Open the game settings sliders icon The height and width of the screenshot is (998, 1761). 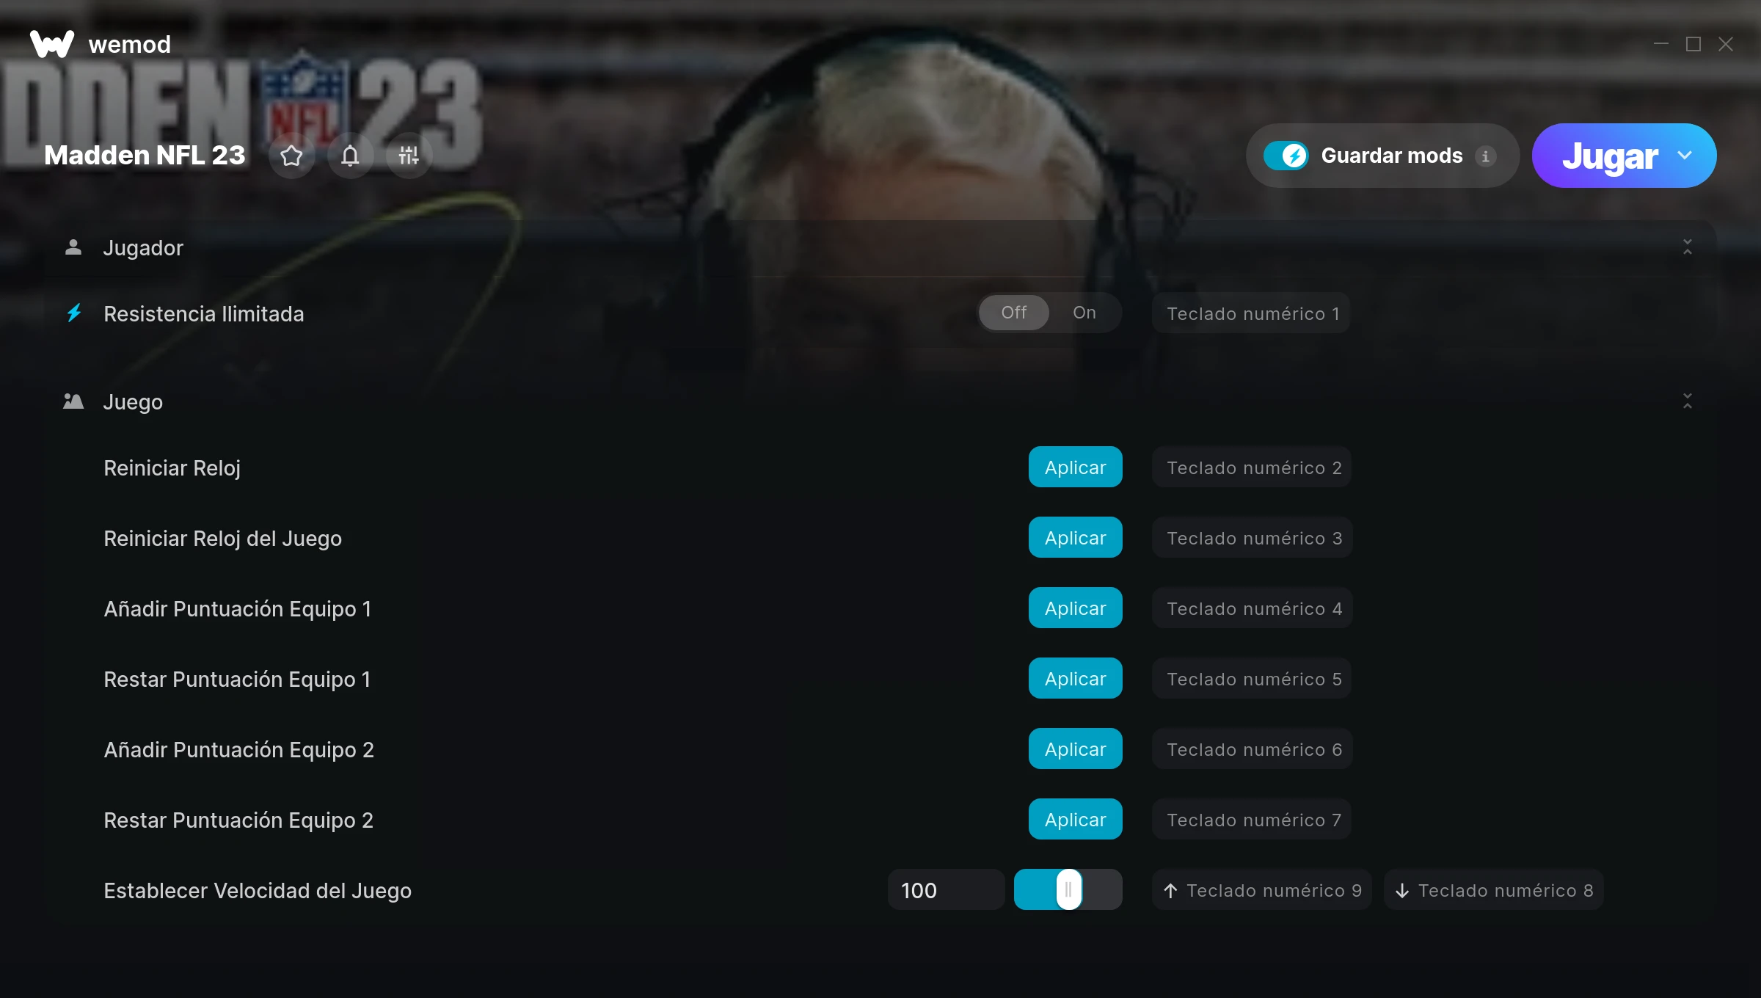tap(409, 156)
